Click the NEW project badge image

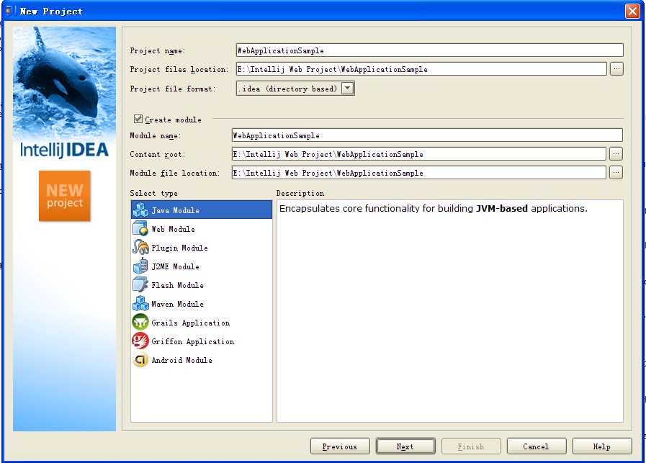coord(65,194)
